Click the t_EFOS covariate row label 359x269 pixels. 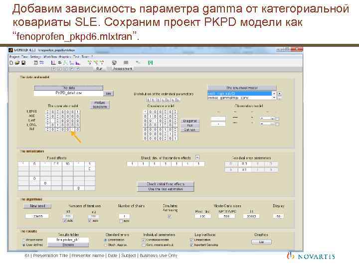pyautogui.click(x=32, y=112)
